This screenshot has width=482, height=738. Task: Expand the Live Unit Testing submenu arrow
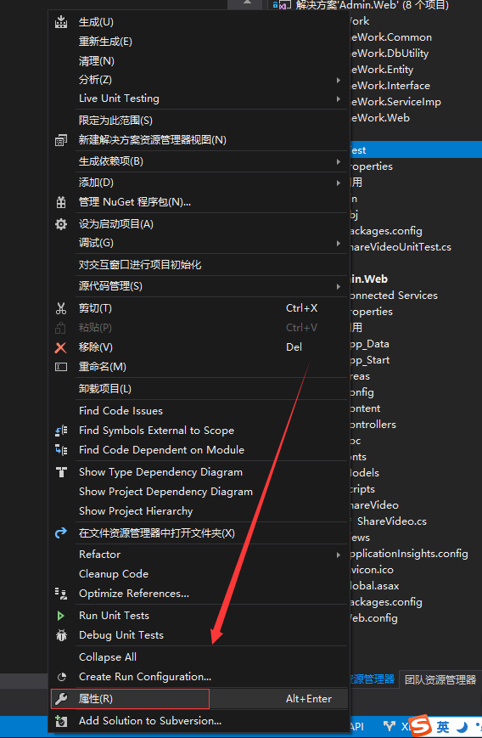338,99
